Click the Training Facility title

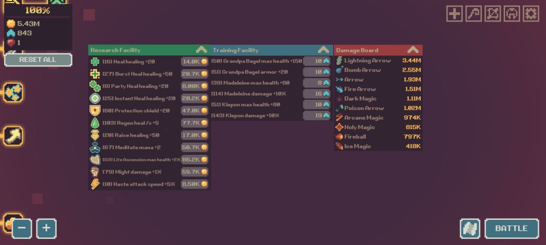click(236, 50)
